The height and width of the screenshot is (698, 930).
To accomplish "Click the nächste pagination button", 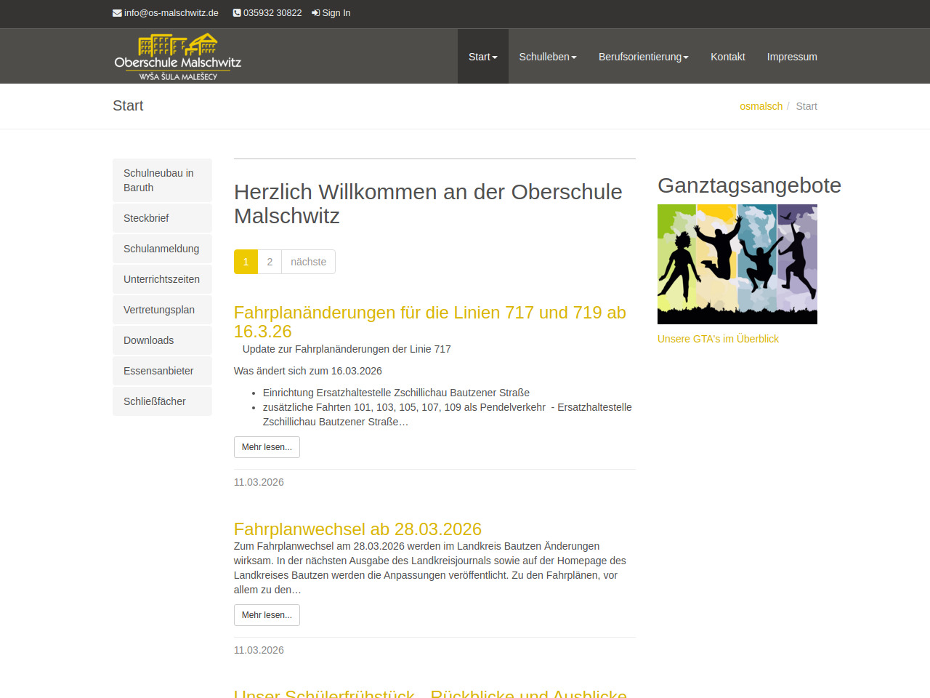I will pyautogui.click(x=308, y=262).
